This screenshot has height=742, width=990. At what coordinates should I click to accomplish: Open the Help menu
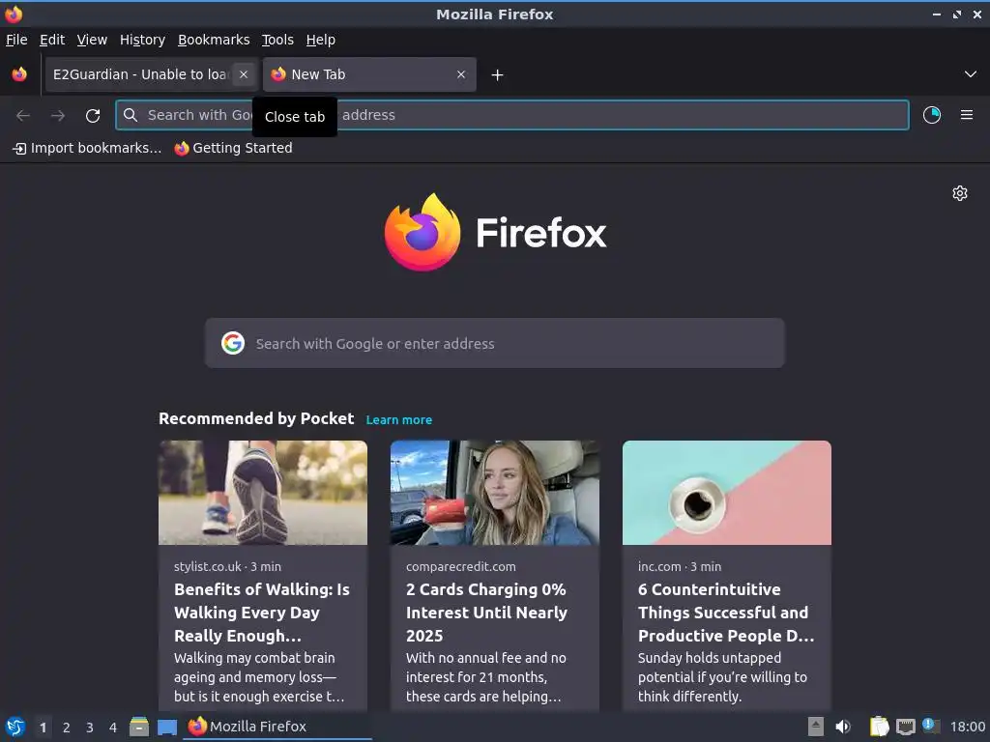(x=321, y=40)
